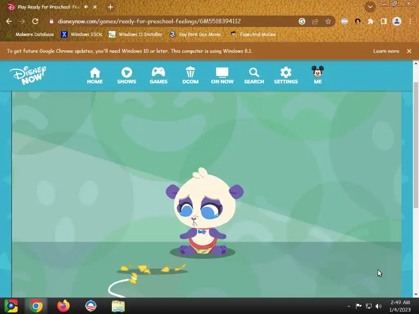Click the page vertical scrollbar thumb
The height and width of the screenshot is (314, 419).
click(x=416, y=145)
